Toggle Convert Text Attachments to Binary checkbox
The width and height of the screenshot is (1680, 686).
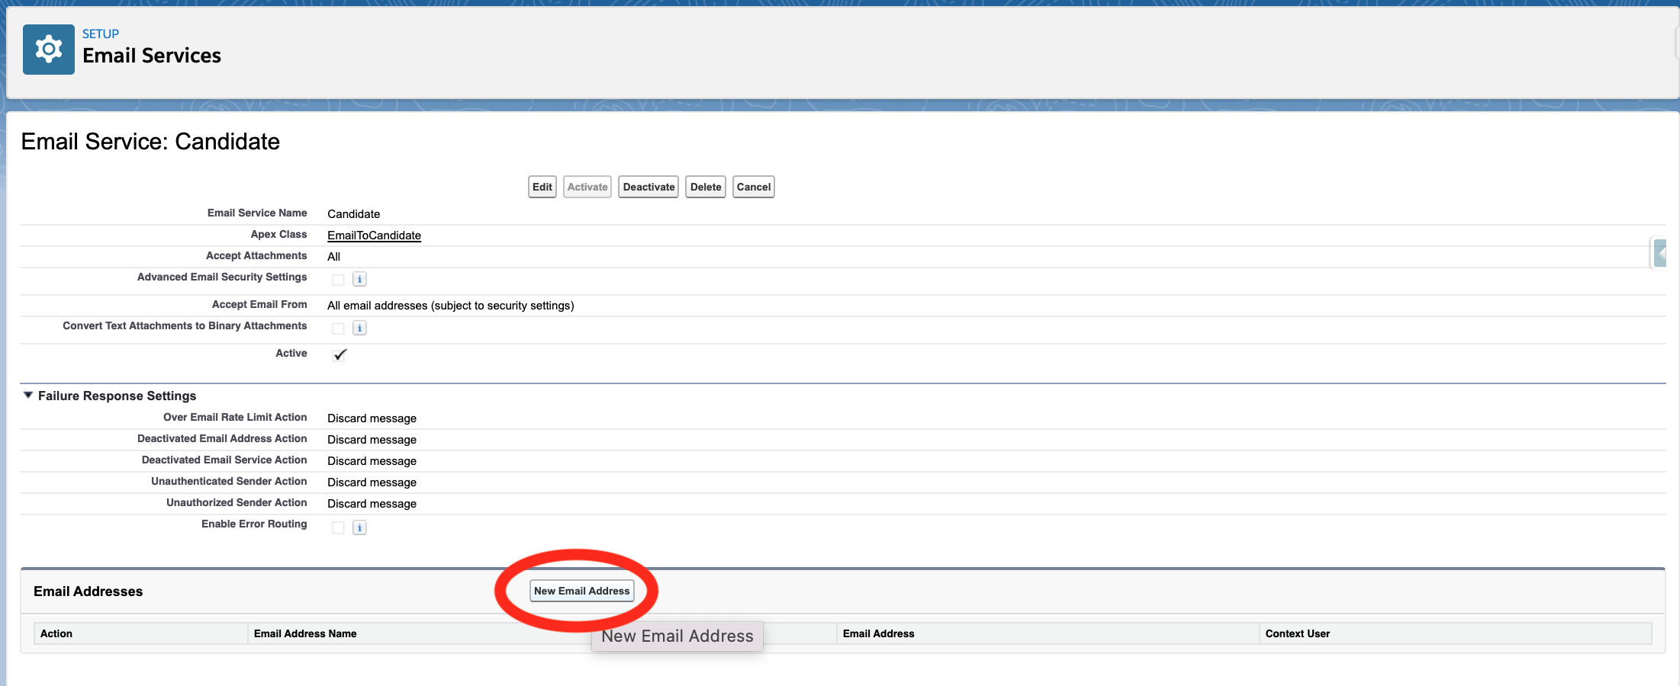pyautogui.click(x=338, y=329)
